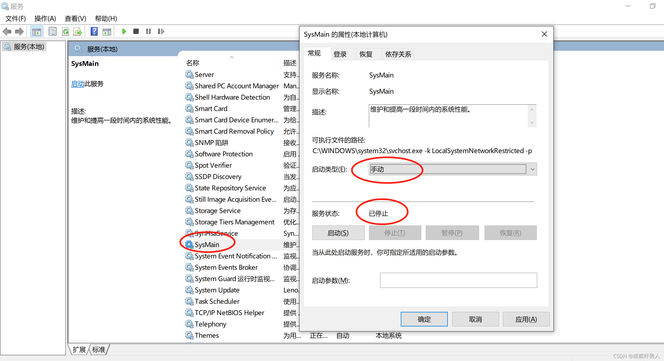
Task: Click the Stop Service toolbar icon
Action: [136, 31]
